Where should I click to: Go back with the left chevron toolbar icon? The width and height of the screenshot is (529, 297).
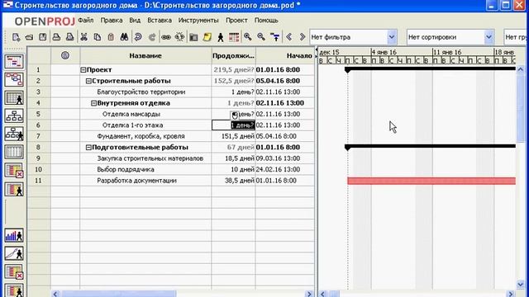tap(288, 37)
